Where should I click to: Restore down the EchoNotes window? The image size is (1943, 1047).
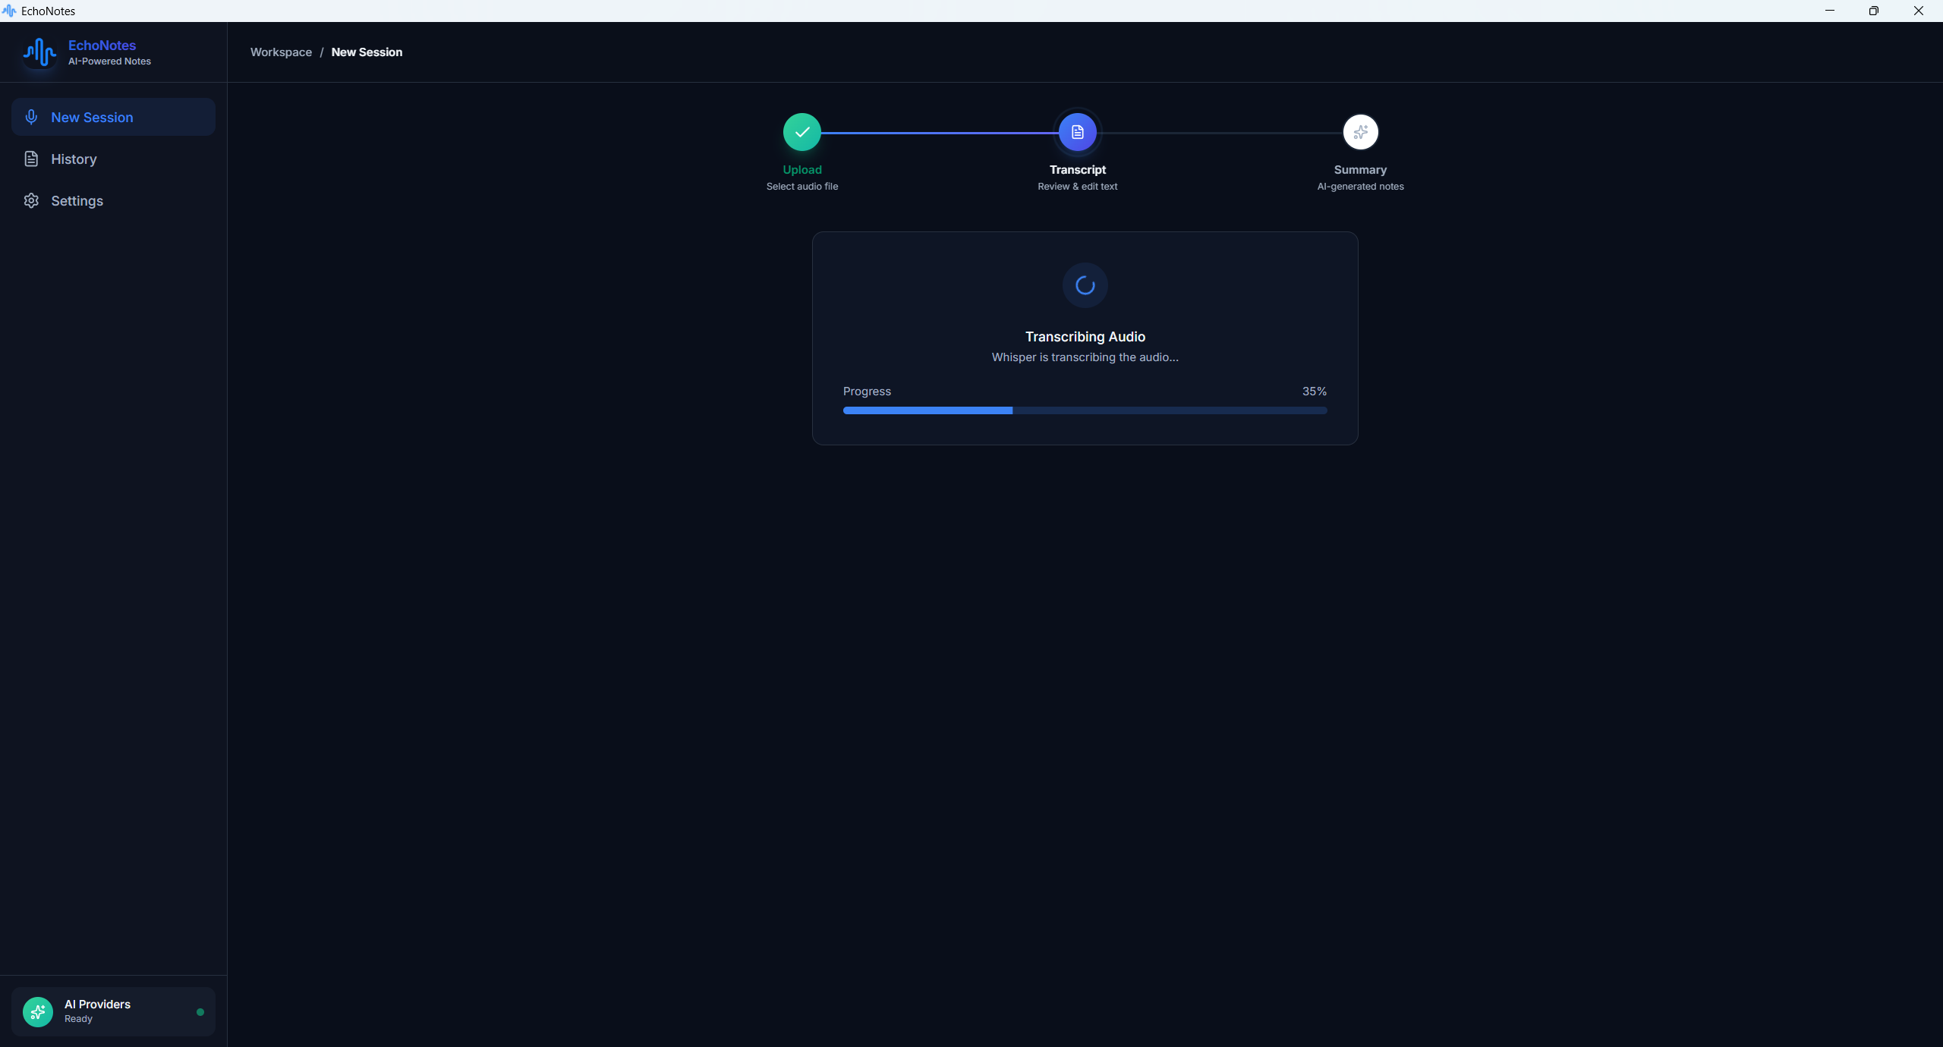pyautogui.click(x=1874, y=11)
